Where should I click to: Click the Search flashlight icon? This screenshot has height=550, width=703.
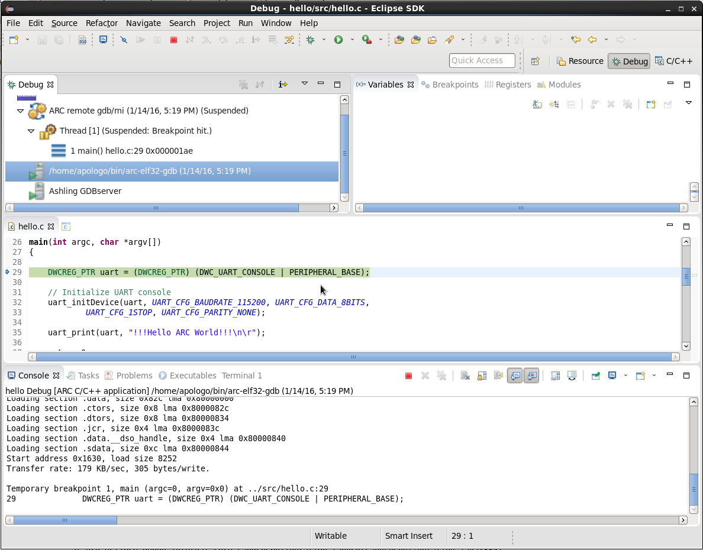449,40
